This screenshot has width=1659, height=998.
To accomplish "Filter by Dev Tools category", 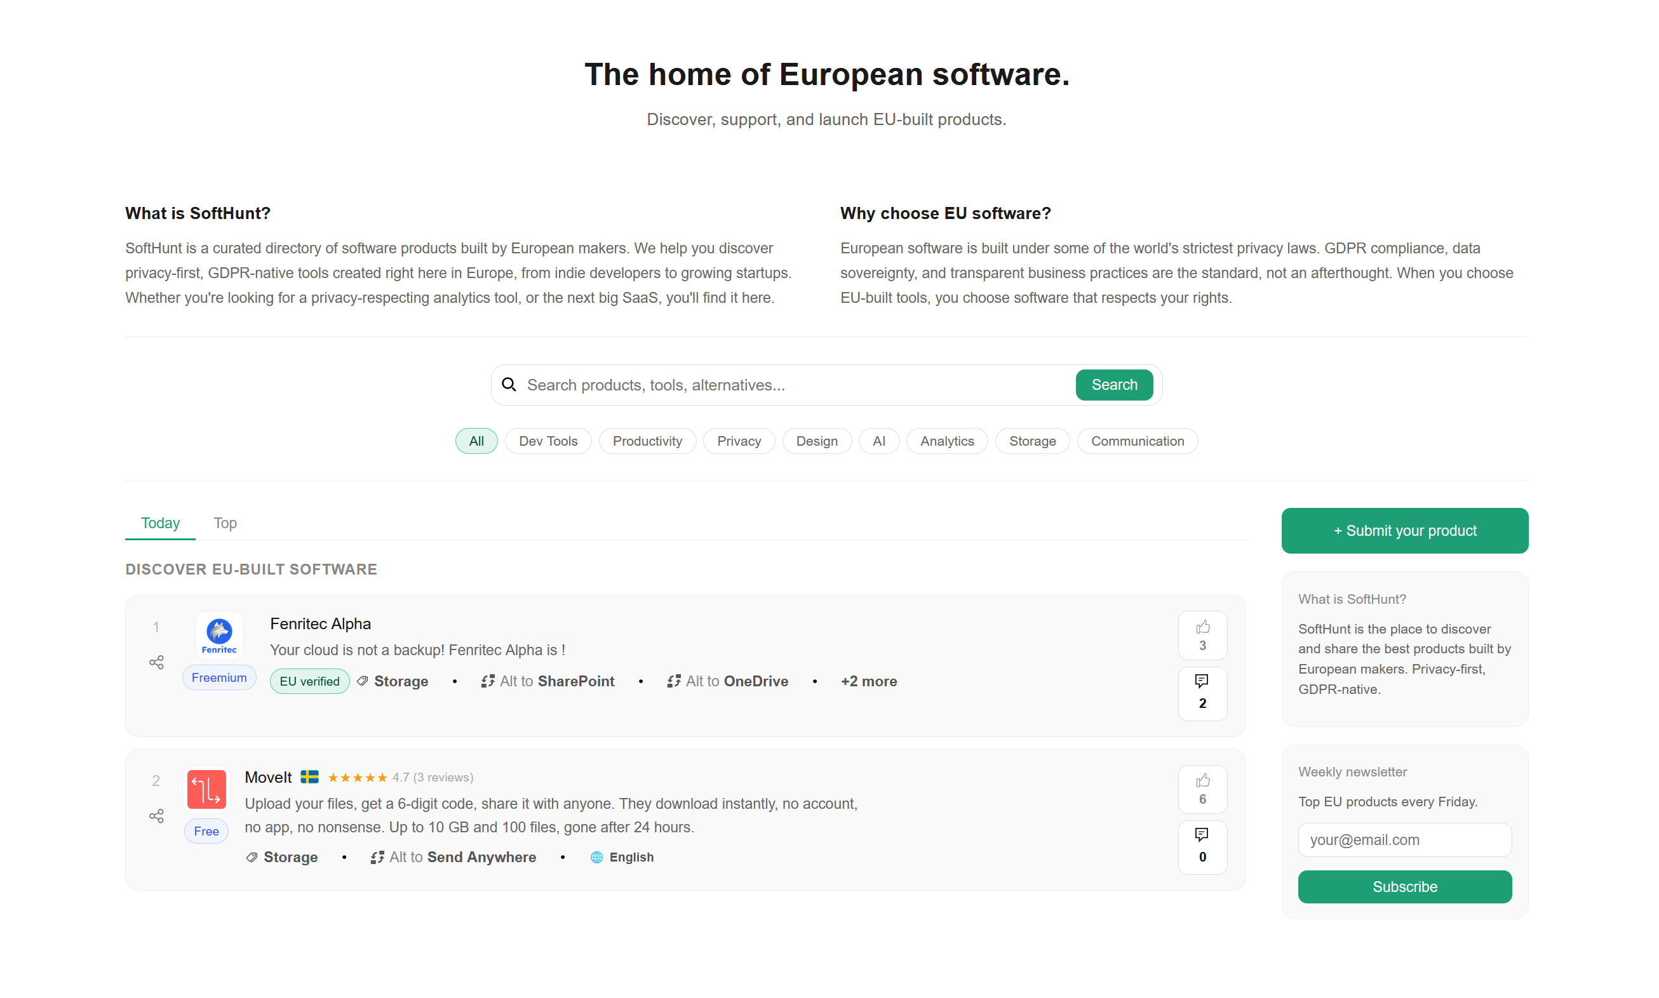I will pos(548,441).
